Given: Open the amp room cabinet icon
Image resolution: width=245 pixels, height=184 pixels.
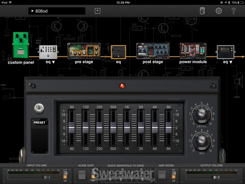Looking at the screenshot, I should [x=162, y=175].
